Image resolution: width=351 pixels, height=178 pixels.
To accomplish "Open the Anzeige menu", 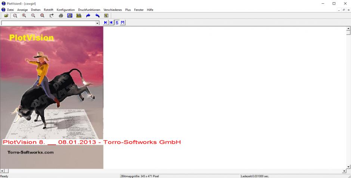I will click(x=22, y=10).
